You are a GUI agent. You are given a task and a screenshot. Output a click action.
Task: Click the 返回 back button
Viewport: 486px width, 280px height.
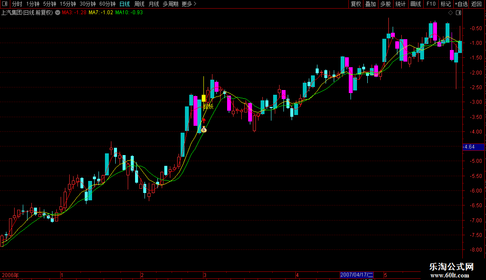(477, 4)
